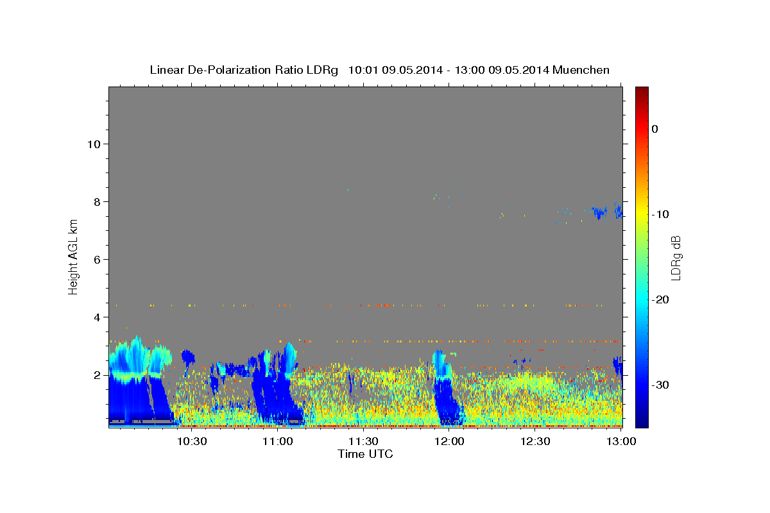
Task: Click the colorbar value -10
Action: pos(661,214)
